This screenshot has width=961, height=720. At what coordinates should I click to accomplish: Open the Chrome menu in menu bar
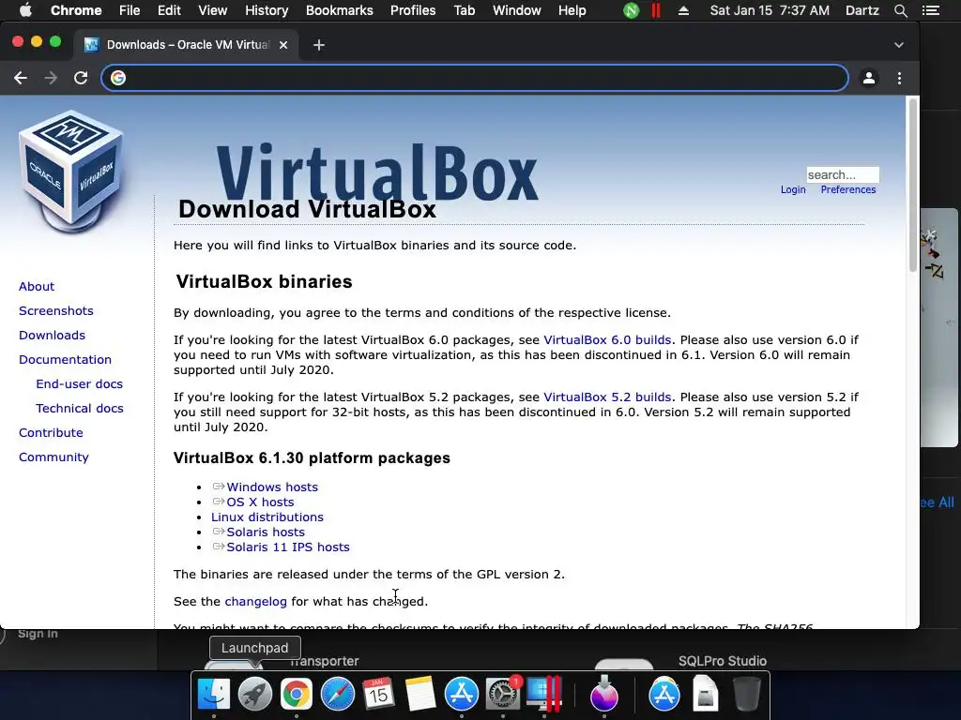pos(76,10)
